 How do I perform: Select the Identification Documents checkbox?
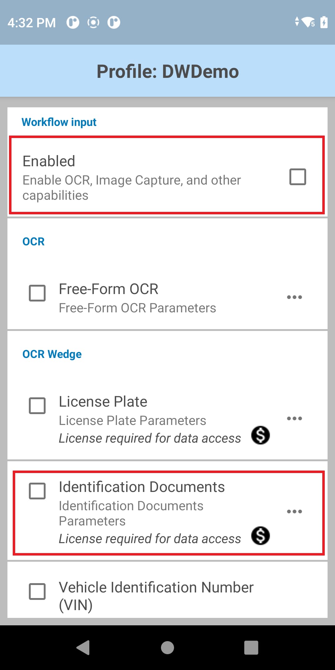coord(37,491)
